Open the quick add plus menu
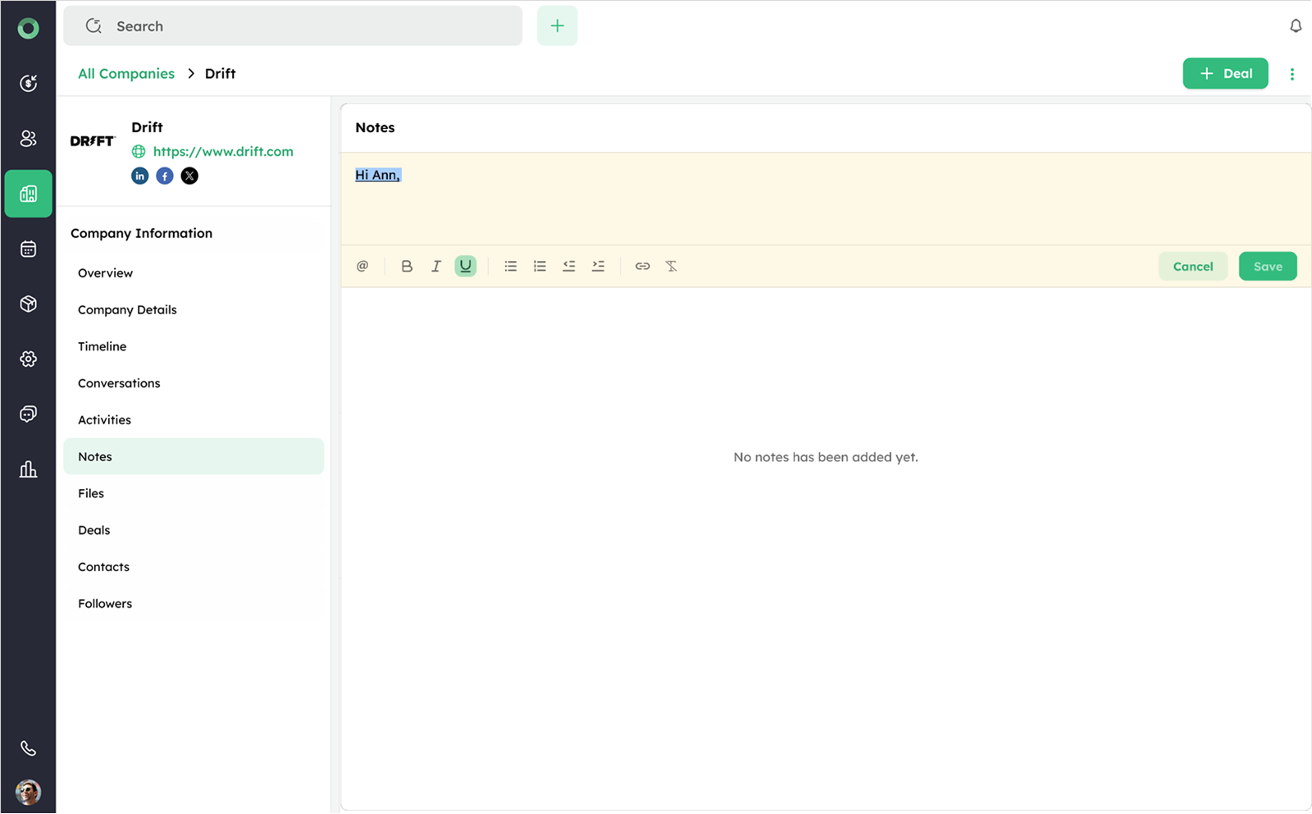This screenshot has height=814, width=1312. (x=558, y=26)
